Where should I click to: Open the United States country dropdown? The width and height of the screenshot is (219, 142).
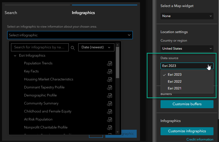187,49
